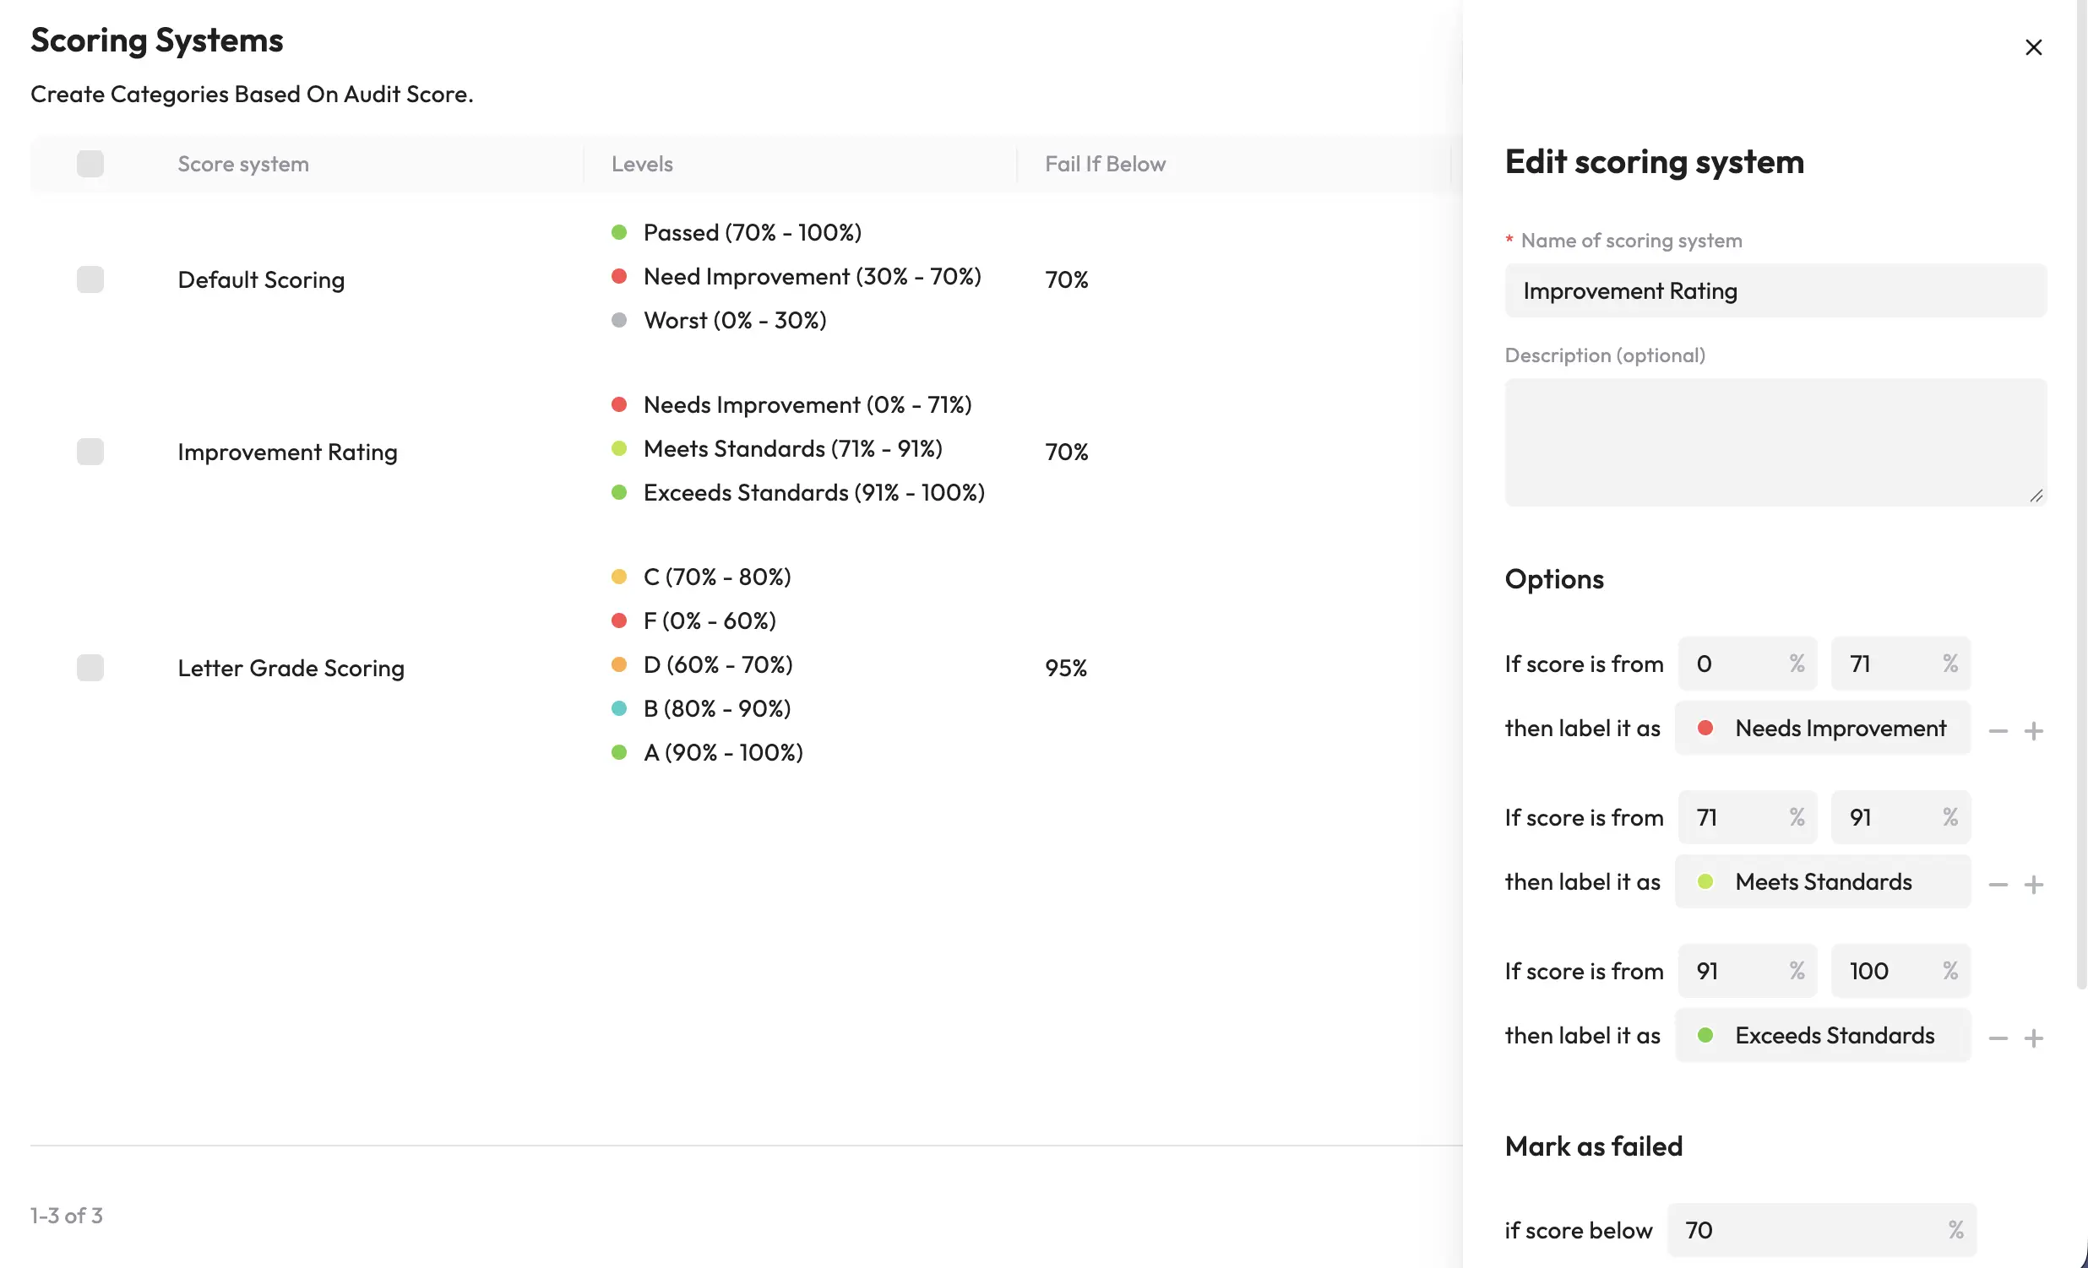Click the description area corner grip
The width and height of the screenshot is (2088, 1268).
[x=2036, y=496]
